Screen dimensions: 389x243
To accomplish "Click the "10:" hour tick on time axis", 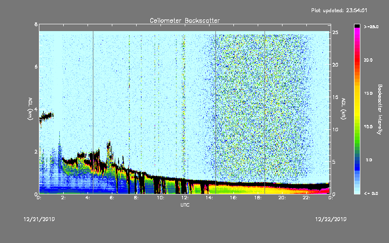I will tap(161, 198).
